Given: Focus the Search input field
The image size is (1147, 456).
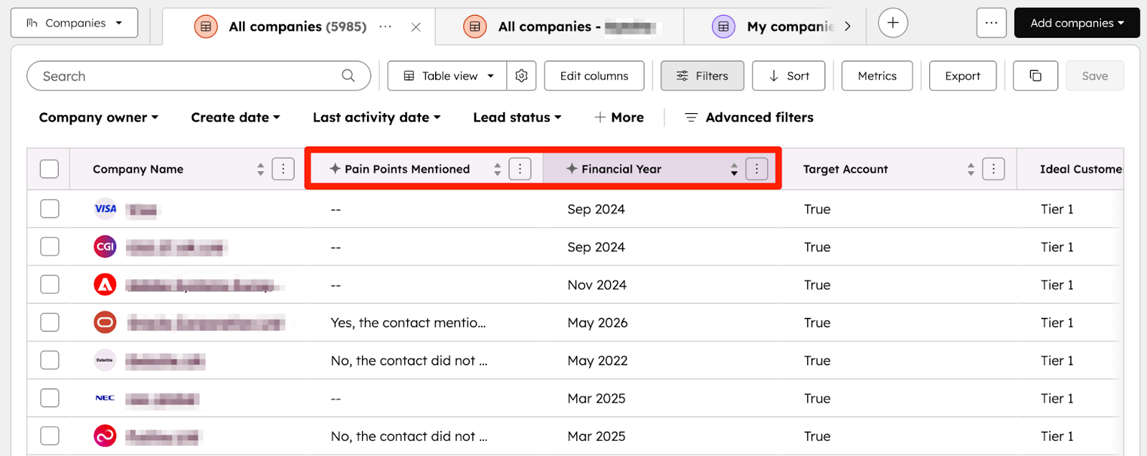Looking at the screenshot, I should [186, 76].
